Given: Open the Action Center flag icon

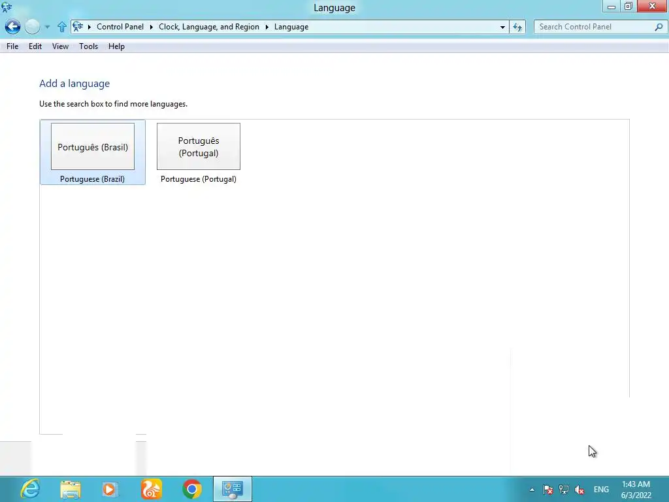Looking at the screenshot, I should (x=548, y=490).
